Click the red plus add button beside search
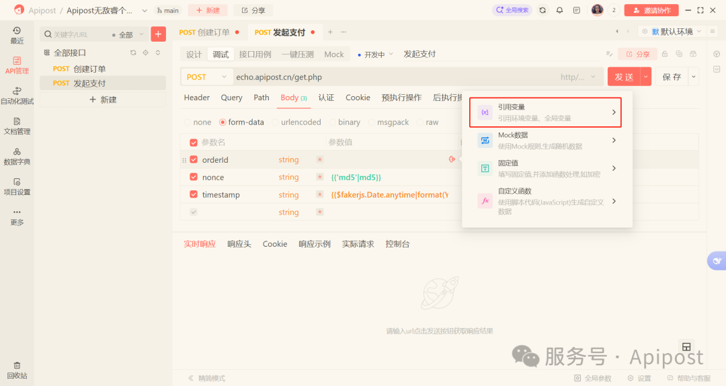726x386 pixels. point(159,34)
